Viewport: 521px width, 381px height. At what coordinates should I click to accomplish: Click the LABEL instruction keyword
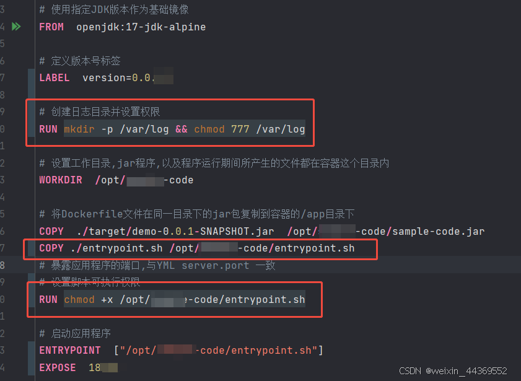[x=54, y=77]
